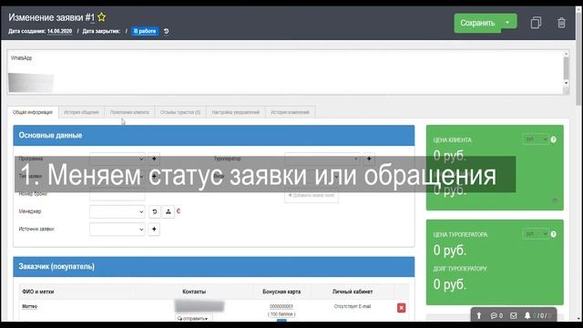583x328 pixels.
Task: Click the 'Добавить новое поле' button
Action: [312, 195]
